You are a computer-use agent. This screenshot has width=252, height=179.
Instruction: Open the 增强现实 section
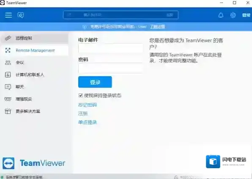pos(34,99)
